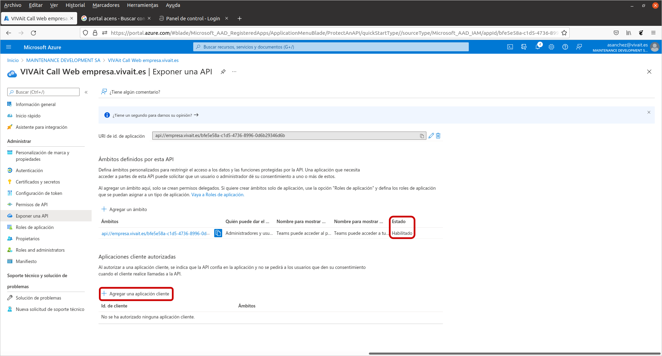Viewport: 662px width, 356px height.
Task: Click the Azure resource search box
Action: tap(331, 47)
